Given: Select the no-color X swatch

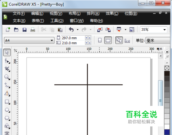Looking at the screenshot, I should 167,68.
